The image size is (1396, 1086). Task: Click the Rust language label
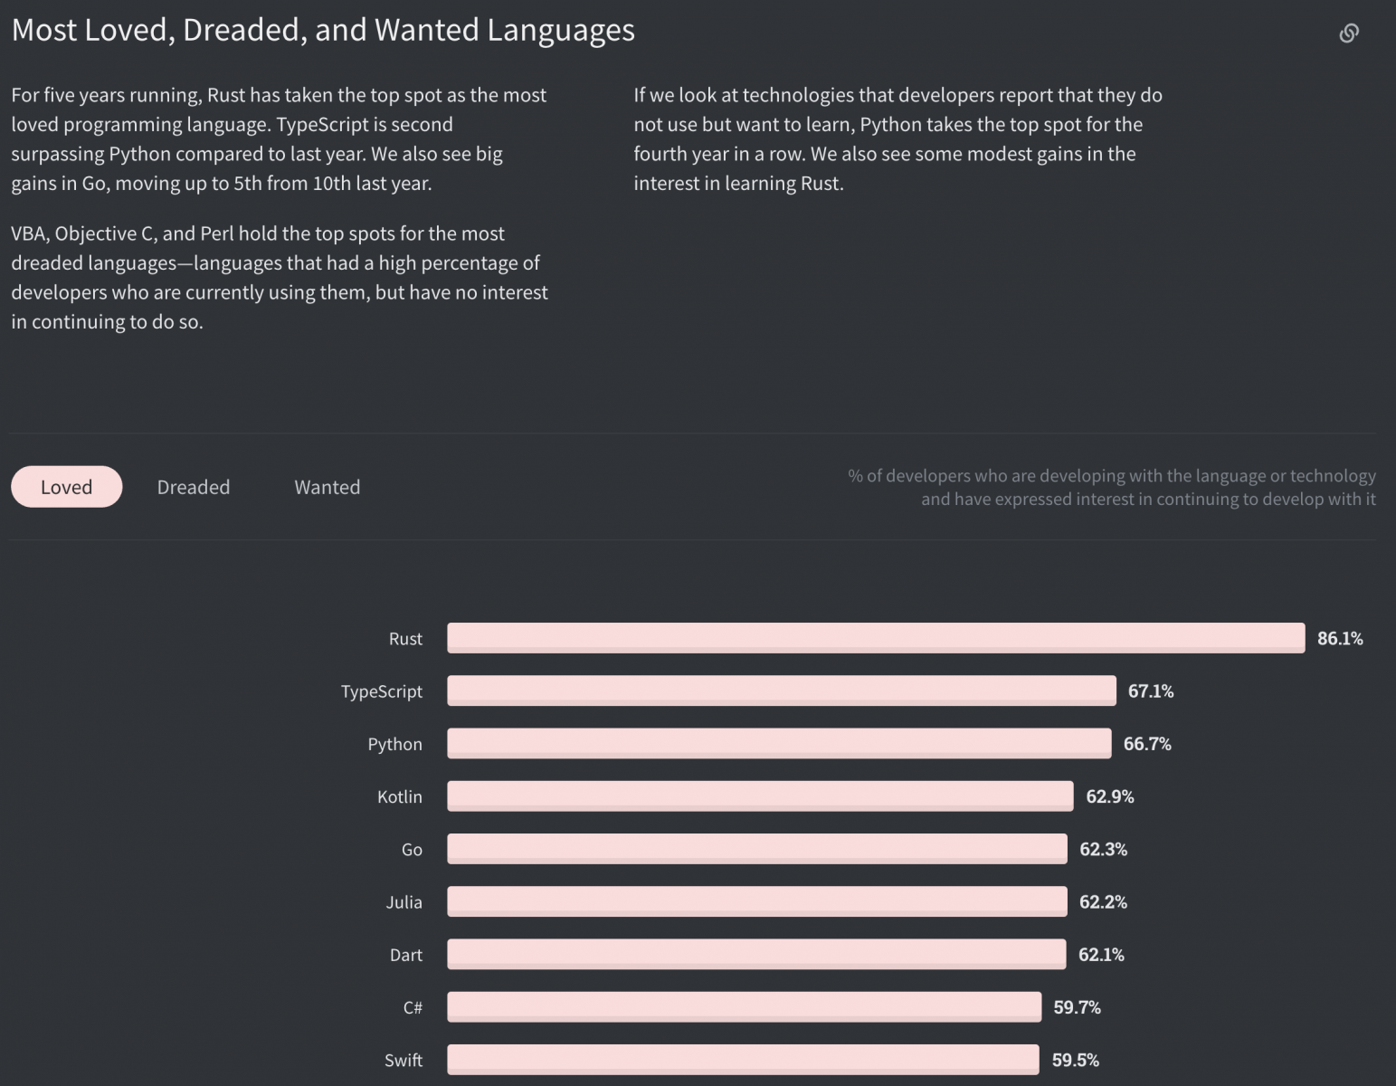(405, 639)
